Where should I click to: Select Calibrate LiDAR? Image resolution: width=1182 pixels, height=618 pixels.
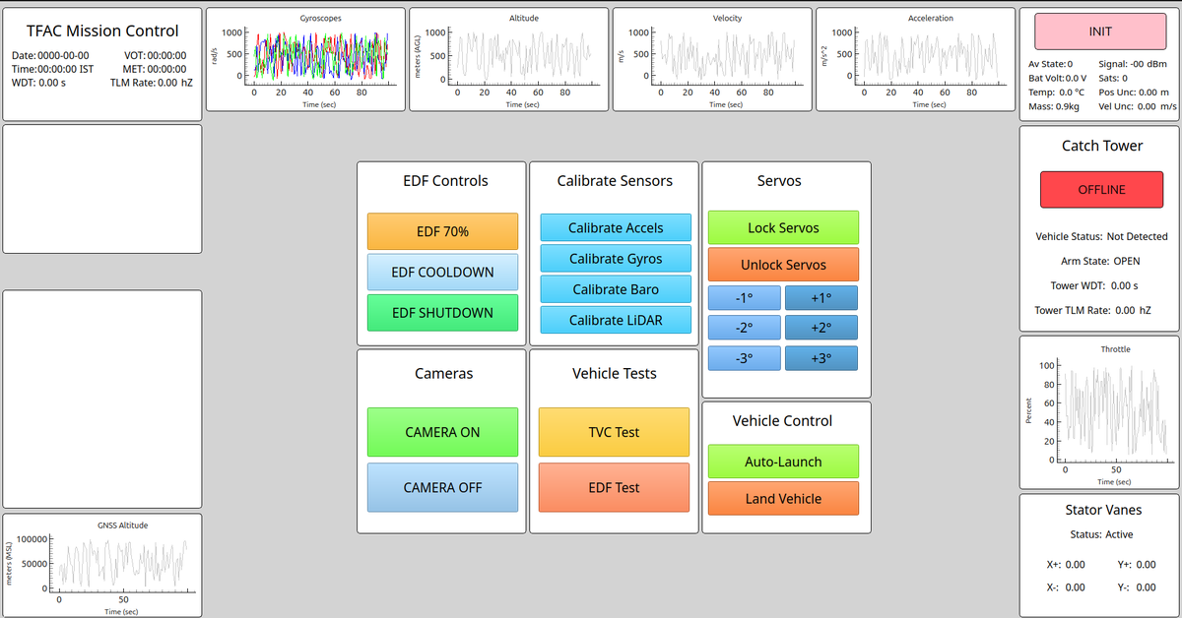(616, 320)
